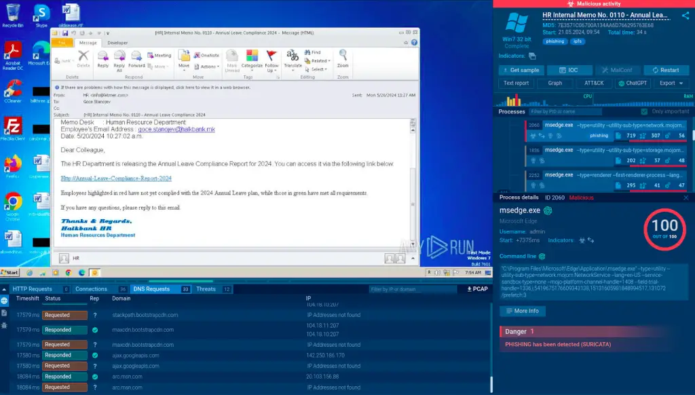Select the Firefox desktop icon
This screenshot has width=695, height=395.
pos(13,166)
